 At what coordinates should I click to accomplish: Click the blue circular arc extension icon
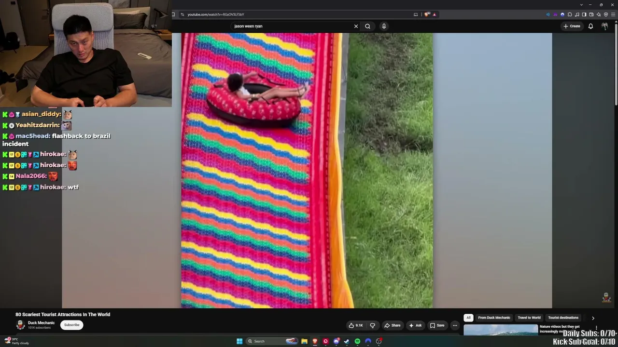point(562,14)
